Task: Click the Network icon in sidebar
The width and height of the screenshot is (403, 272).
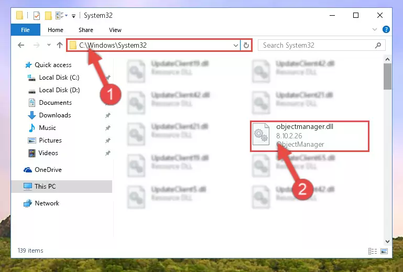Action: pyautogui.click(x=27, y=203)
